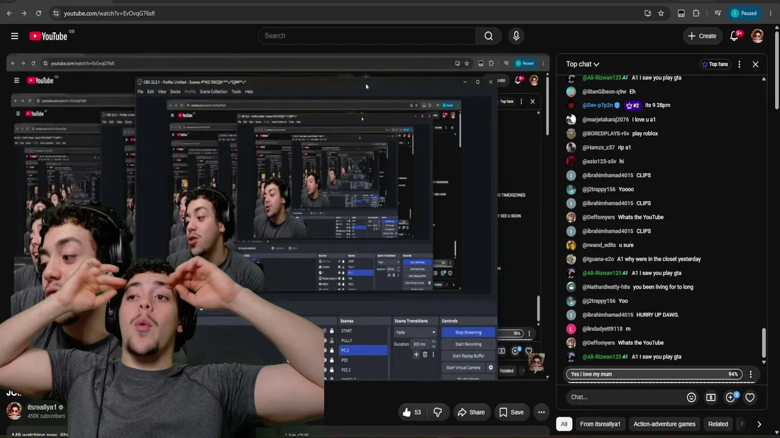Open the YouTube guide hamburger menu
The image size is (780, 438).
(x=15, y=36)
